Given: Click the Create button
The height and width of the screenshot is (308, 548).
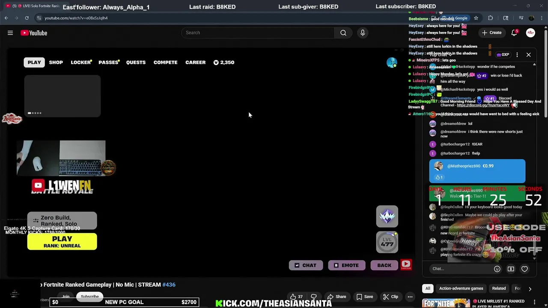Looking at the screenshot, I should (x=491, y=33).
